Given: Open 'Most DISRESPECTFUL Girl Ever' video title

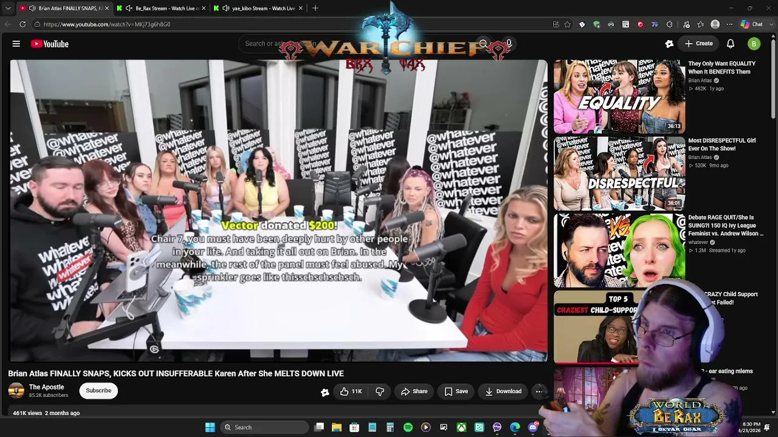Looking at the screenshot, I should pyautogui.click(x=721, y=144).
